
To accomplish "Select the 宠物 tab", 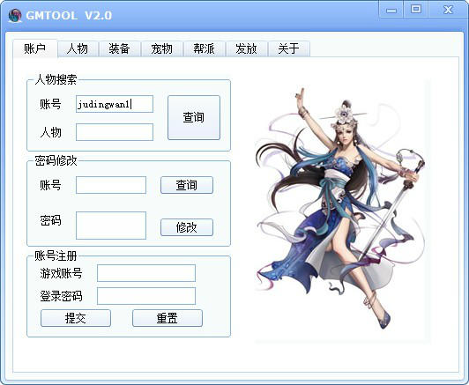I will click(161, 48).
